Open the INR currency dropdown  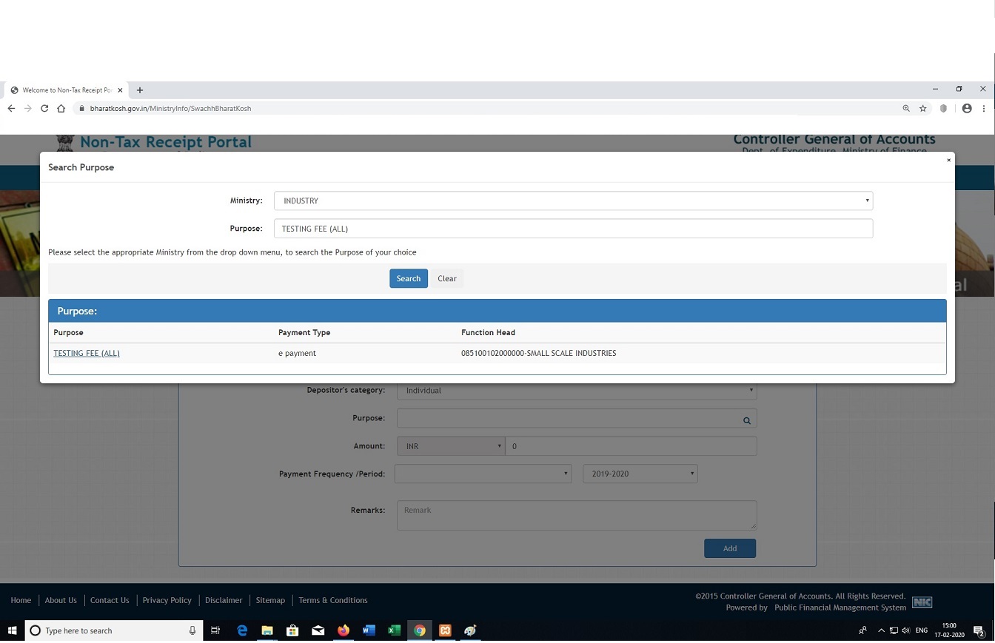coord(450,446)
